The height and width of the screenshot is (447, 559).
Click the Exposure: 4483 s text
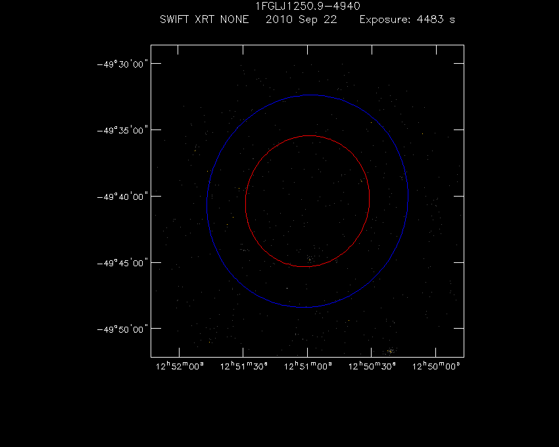coord(407,19)
